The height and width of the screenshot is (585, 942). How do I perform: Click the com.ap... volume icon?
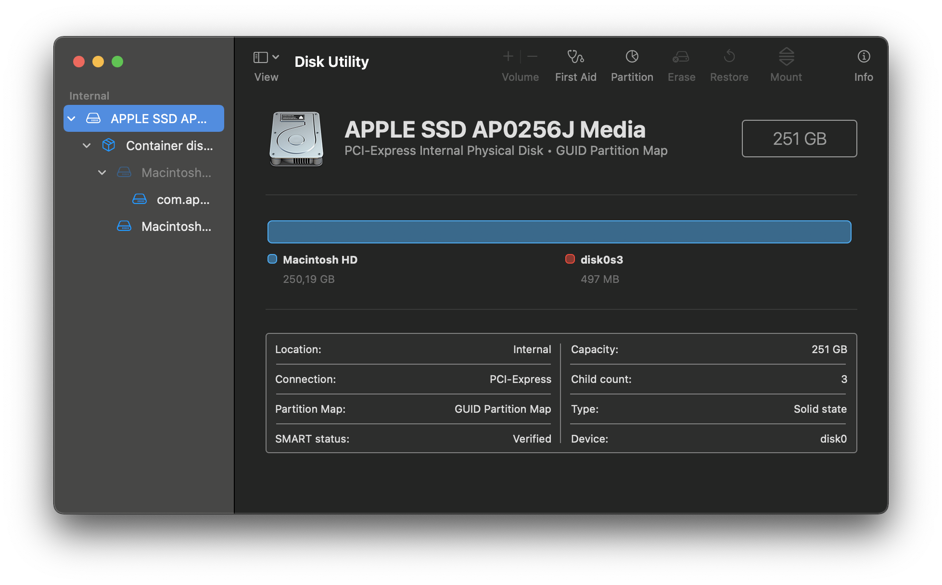click(x=140, y=199)
